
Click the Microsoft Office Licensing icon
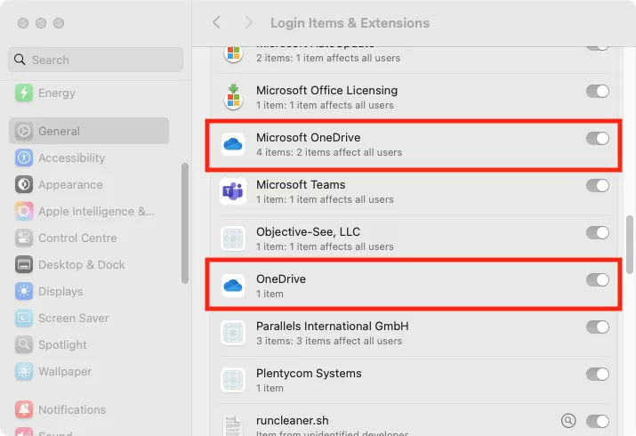point(233,97)
